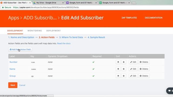
Task: Go to step 2 Action Fields
Action: click(47, 37)
